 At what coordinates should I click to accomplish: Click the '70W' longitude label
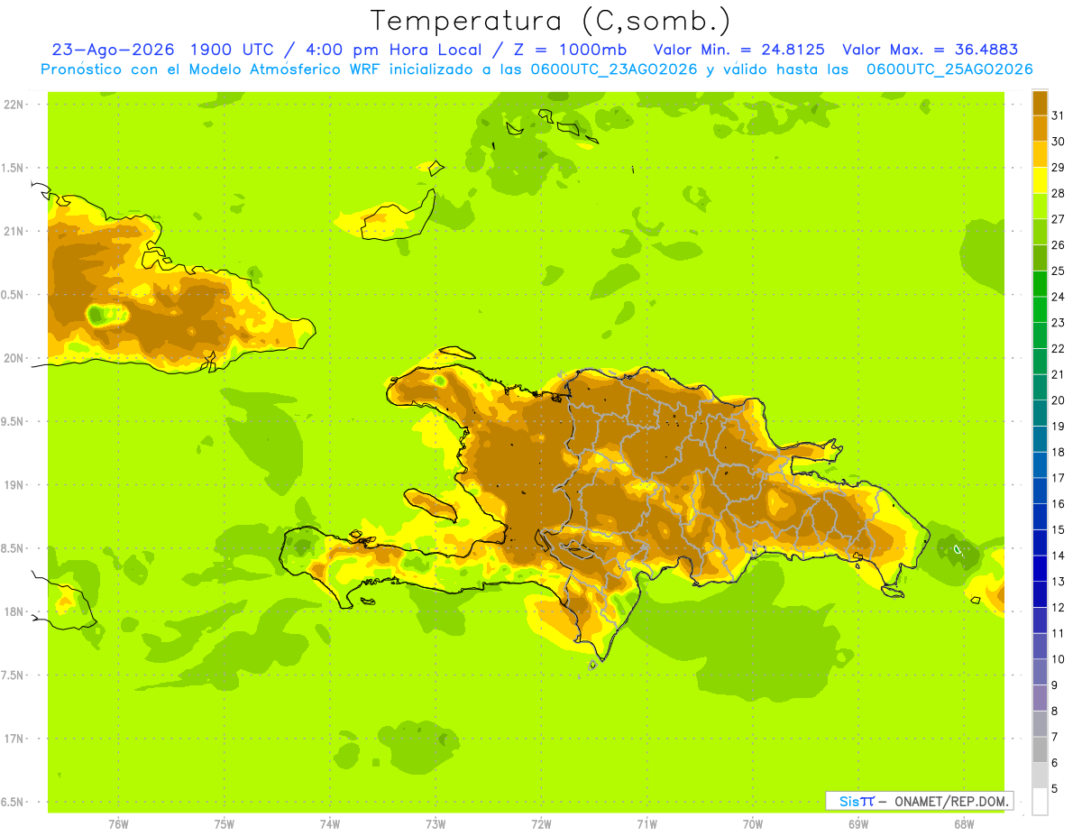[x=753, y=824]
